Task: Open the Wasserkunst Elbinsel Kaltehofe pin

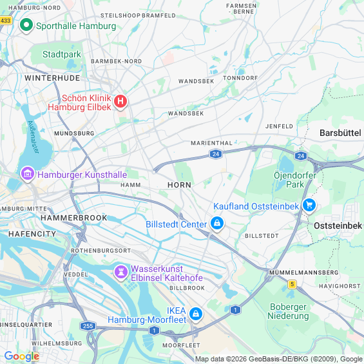Action: [x=121, y=273]
